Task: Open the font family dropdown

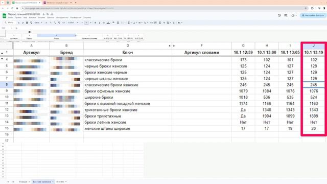Action: (x=73, y=22)
